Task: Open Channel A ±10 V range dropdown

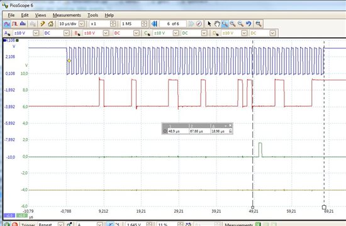Action: click(36, 33)
